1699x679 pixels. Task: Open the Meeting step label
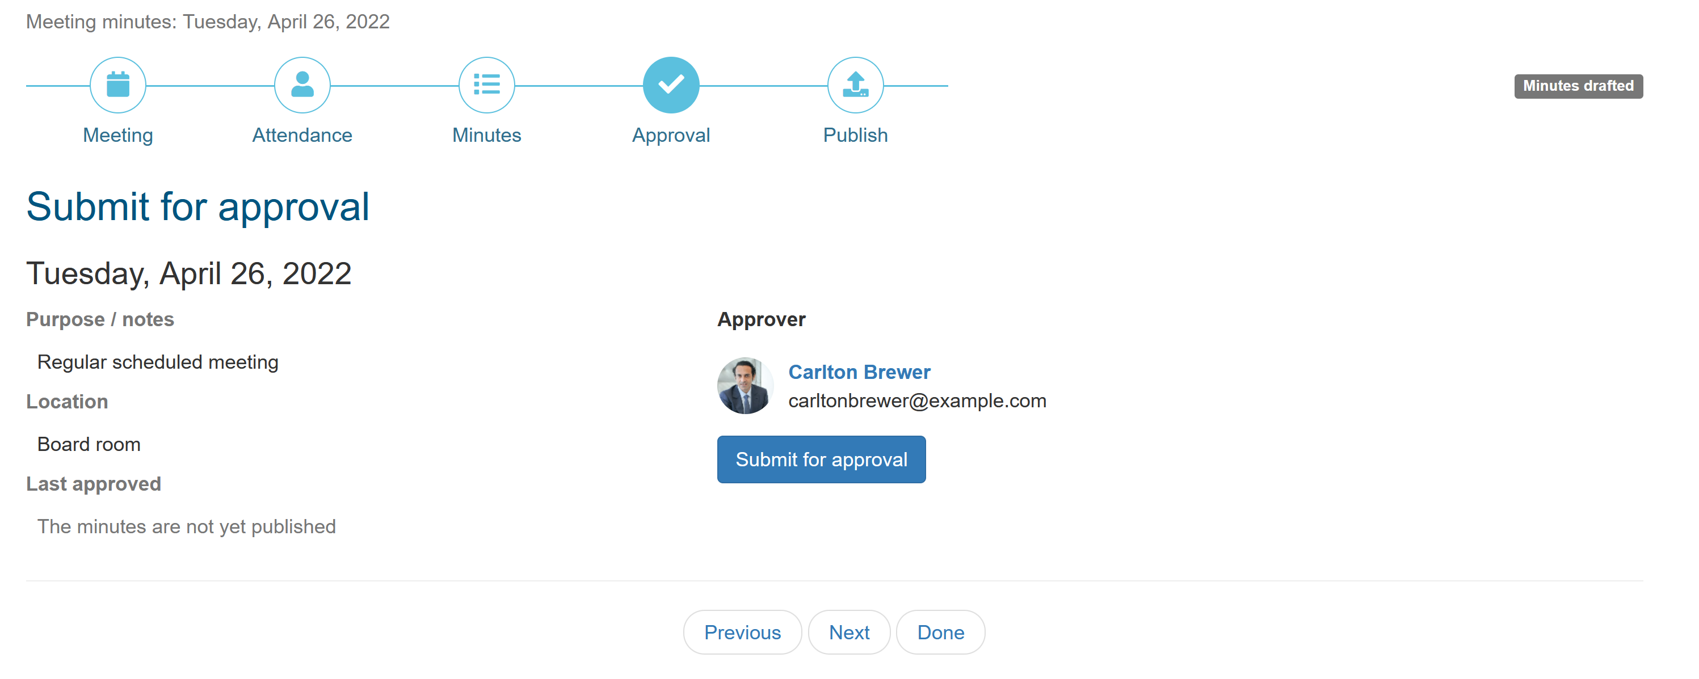pyautogui.click(x=118, y=135)
